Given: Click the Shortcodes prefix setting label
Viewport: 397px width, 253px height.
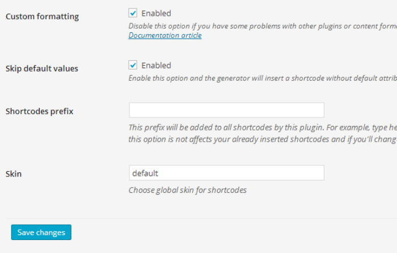Looking at the screenshot, I should 40,111.
